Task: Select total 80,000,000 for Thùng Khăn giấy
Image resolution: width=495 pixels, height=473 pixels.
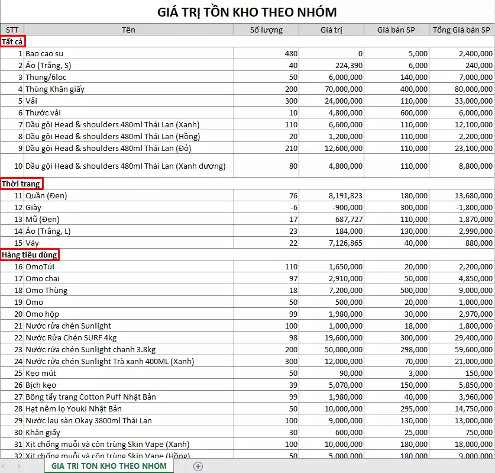Action: (461, 89)
